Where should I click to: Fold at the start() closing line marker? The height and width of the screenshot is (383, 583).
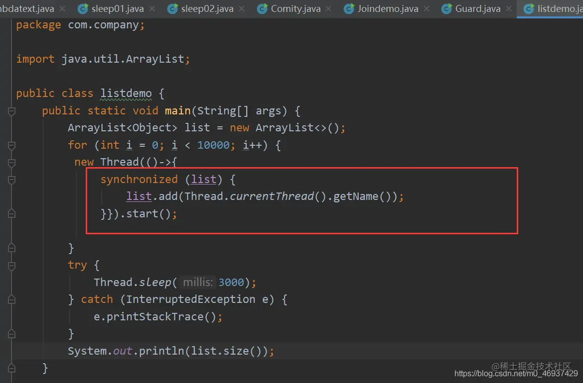pos(11,214)
